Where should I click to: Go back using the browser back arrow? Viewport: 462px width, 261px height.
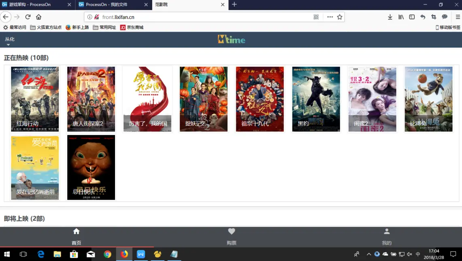(x=6, y=17)
